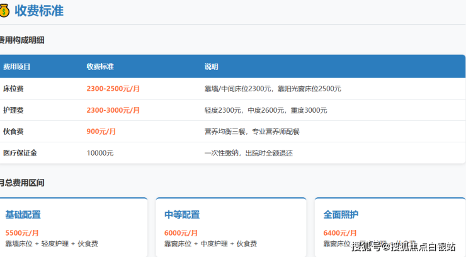466x257 pixels.
Task: Click the 护理费 row label
Action: pos(13,110)
